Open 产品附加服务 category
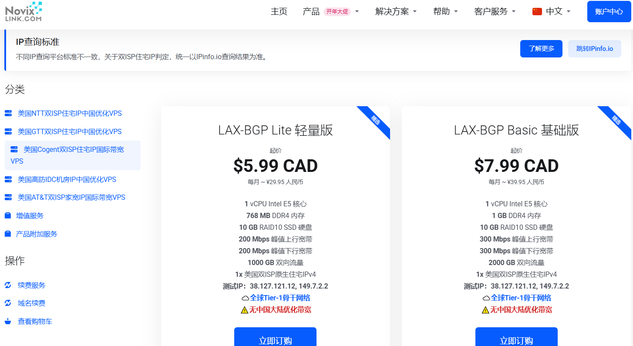This screenshot has height=346, width=633. click(x=37, y=234)
